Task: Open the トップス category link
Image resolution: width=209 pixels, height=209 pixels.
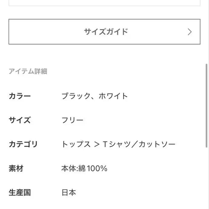Action: [76, 144]
